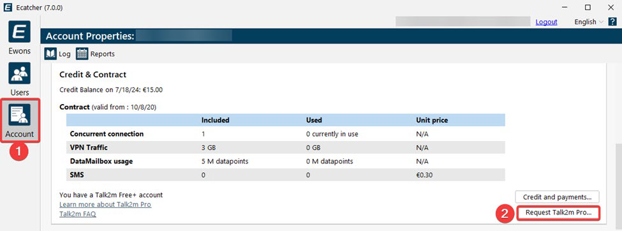Image resolution: width=622 pixels, height=231 pixels.
Task: Click the Unit price column header
Action: 432,120
